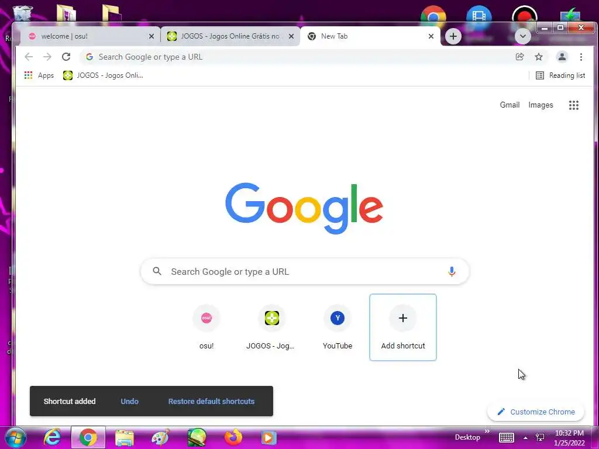Click the Gmail link
The height and width of the screenshot is (449, 599).
(x=510, y=105)
